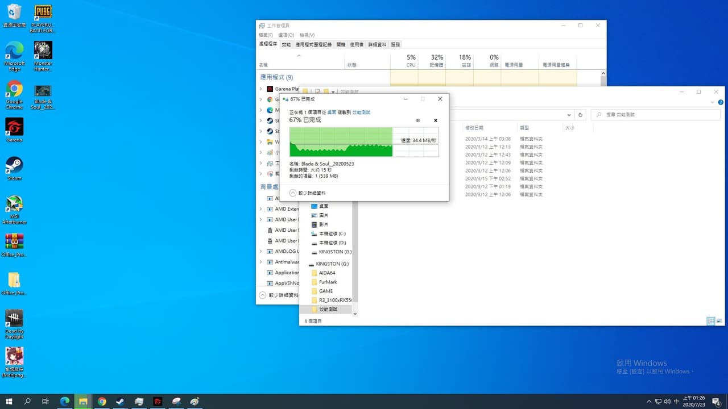Expand the AMDLOG process row
This screenshot has width=728, height=409.
click(x=261, y=251)
